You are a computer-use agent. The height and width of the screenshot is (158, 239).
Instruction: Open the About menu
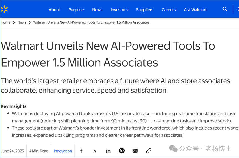coord(55,10)
